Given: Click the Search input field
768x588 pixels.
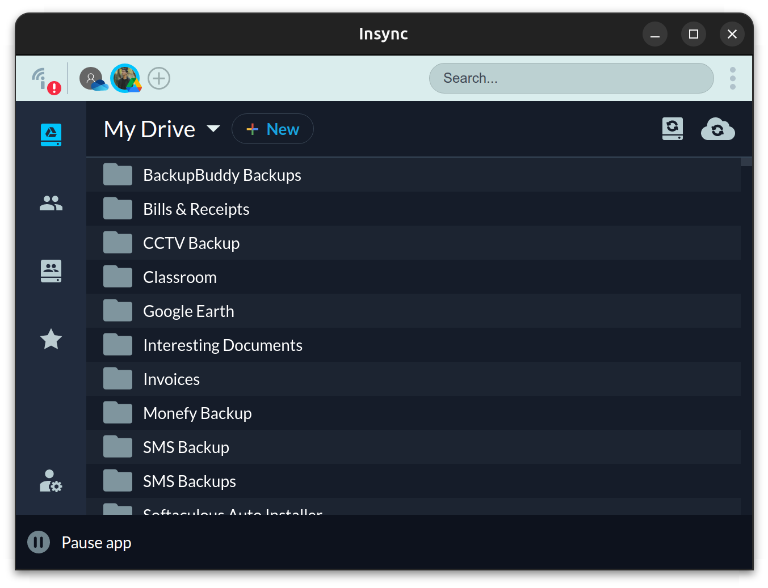Looking at the screenshot, I should point(570,78).
